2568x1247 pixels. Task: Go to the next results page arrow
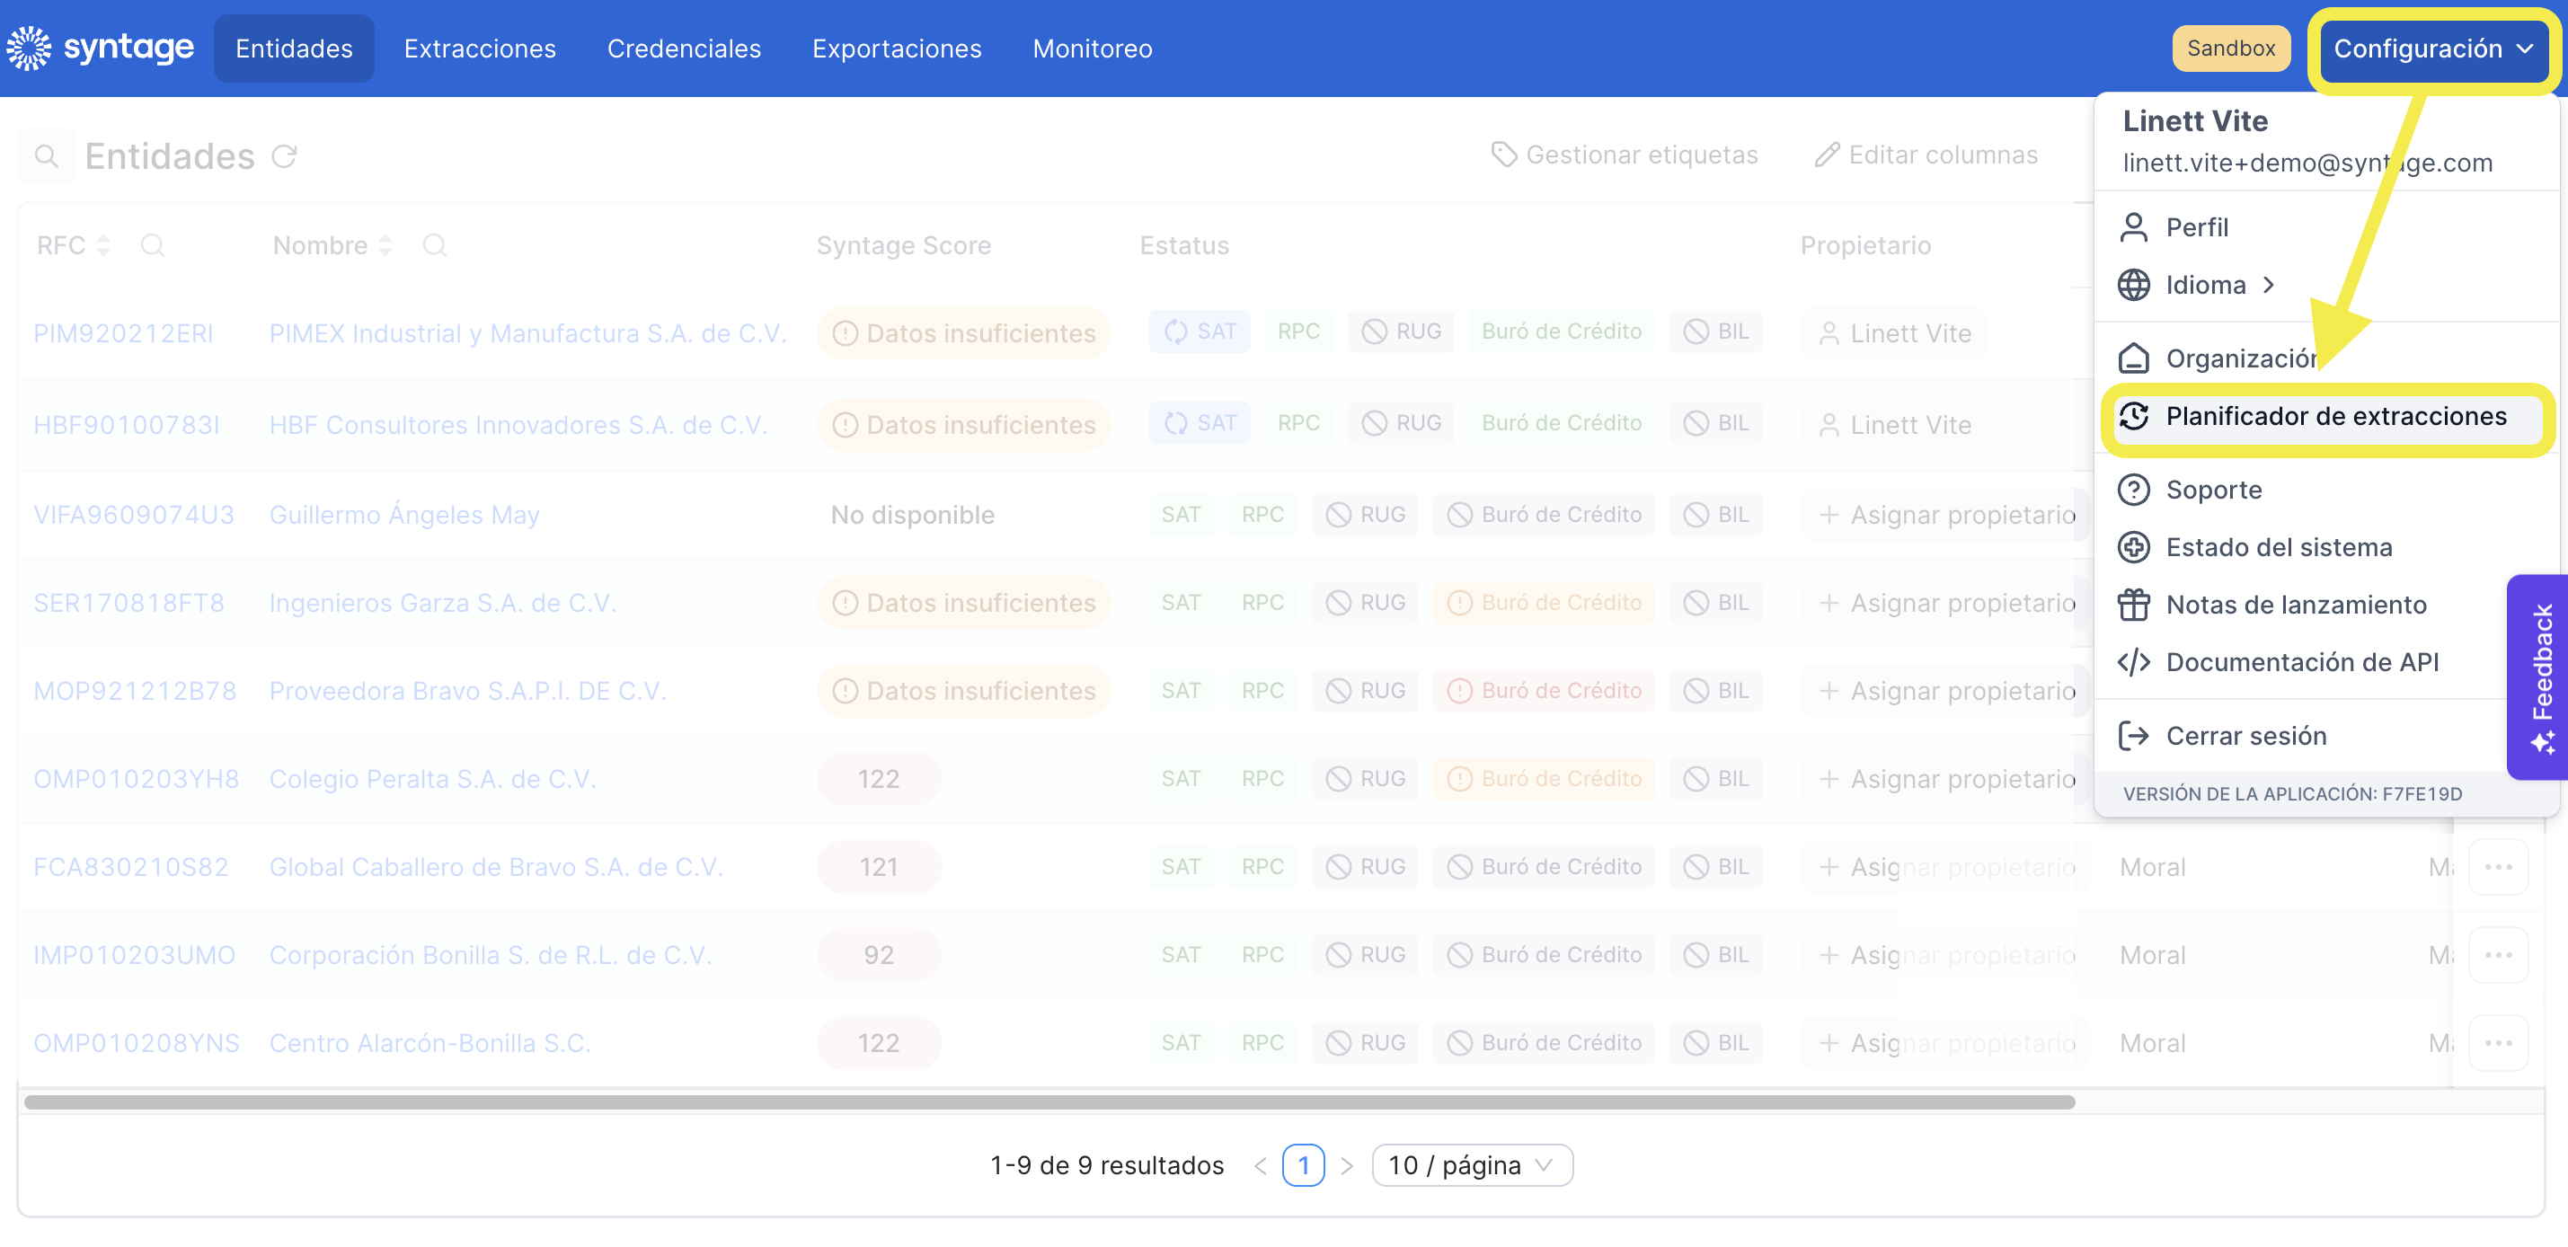pyautogui.click(x=1347, y=1165)
